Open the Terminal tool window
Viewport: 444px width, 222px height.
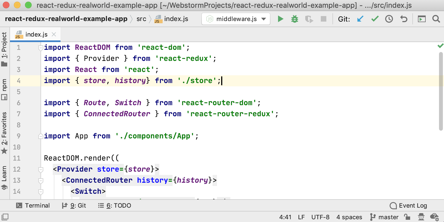[x=33, y=205]
